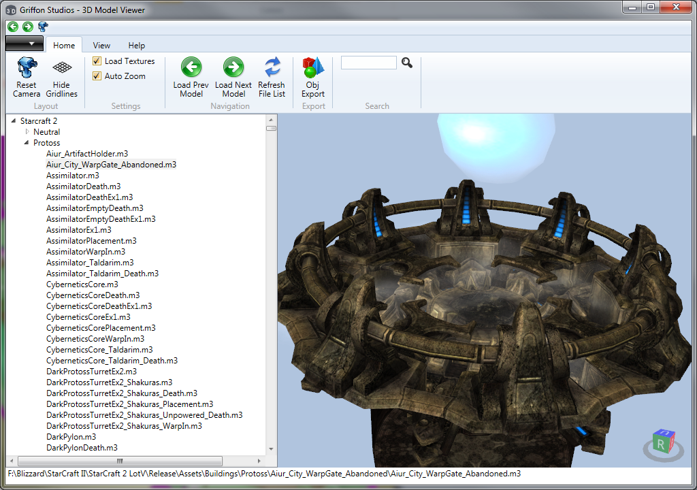Select AssimilatorPlacement.m3
The height and width of the screenshot is (490, 697).
click(x=91, y=240)
